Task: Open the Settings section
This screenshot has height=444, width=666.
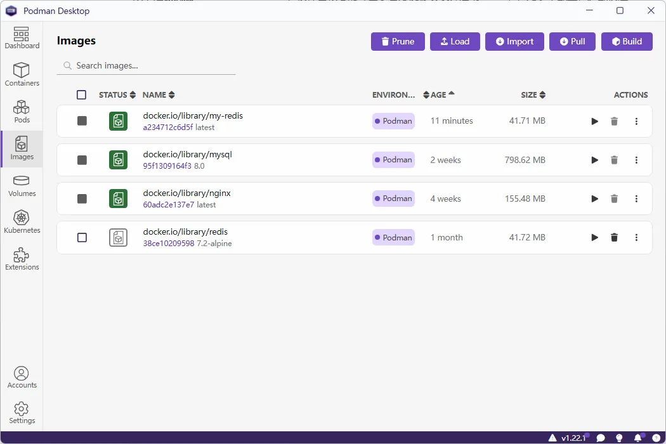Action: pos(22,412)
